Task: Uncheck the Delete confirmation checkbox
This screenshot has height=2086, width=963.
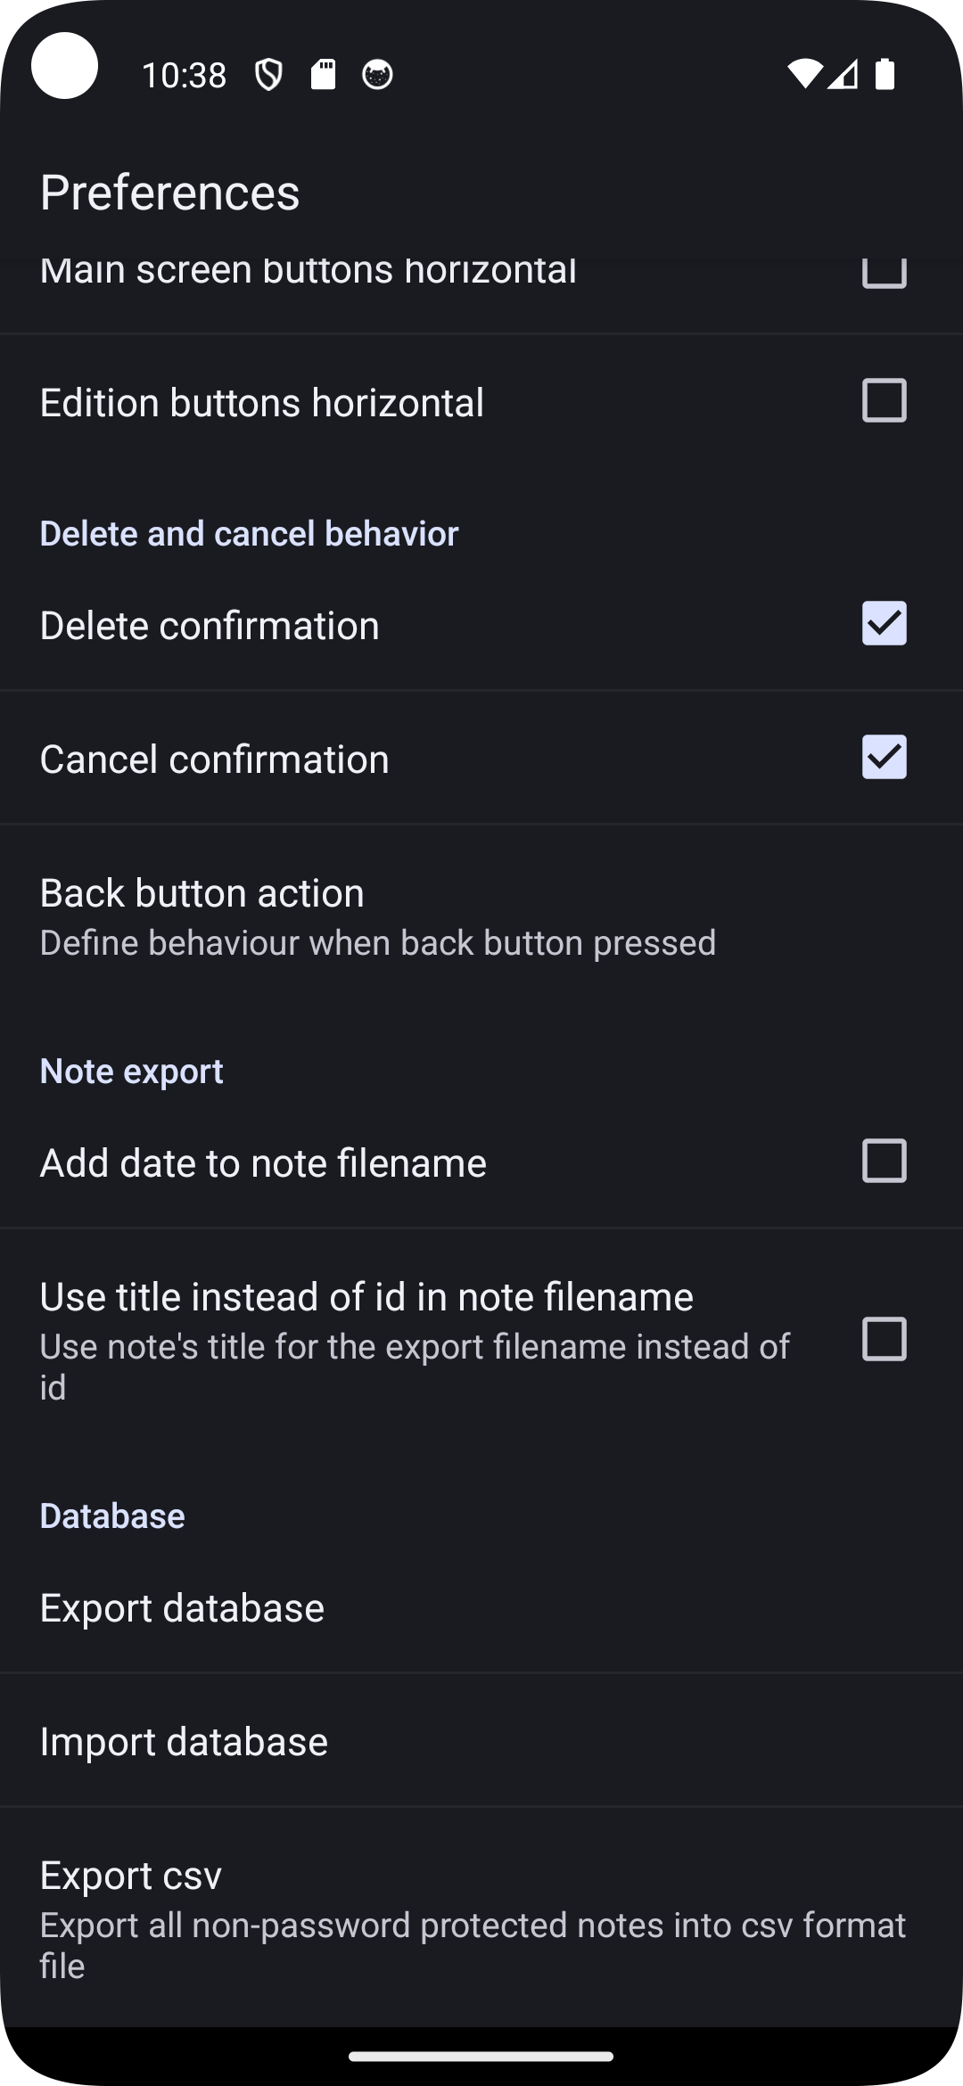Action: click(x=884, y=623)
